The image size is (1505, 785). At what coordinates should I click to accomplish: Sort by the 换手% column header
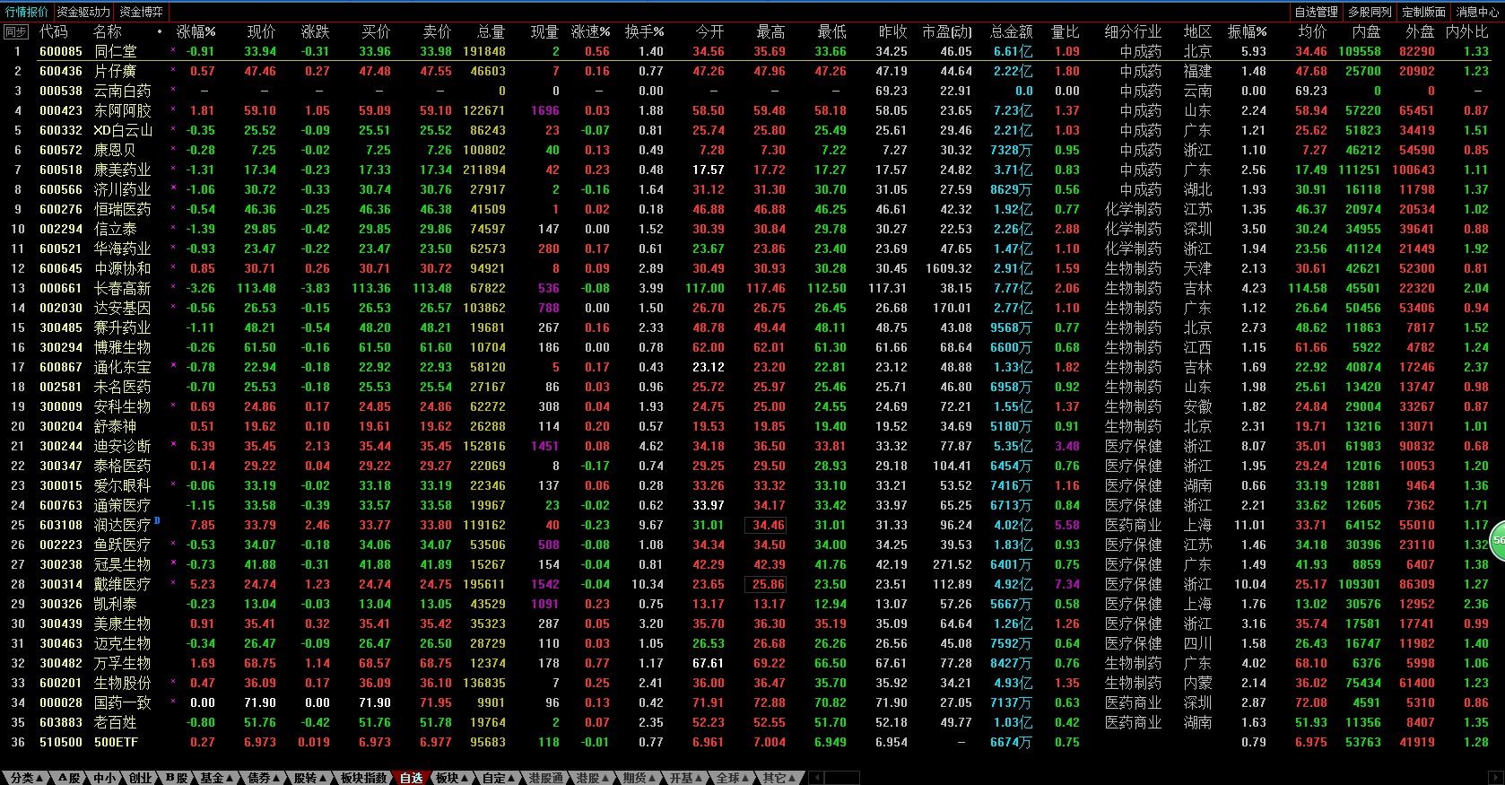[x=644, y=31]
